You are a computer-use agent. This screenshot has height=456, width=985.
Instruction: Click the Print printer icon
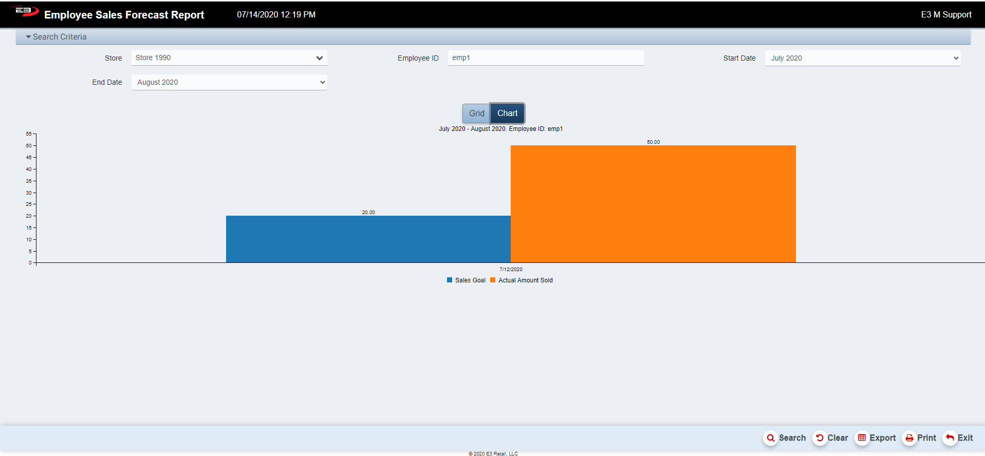pos(909,438)
